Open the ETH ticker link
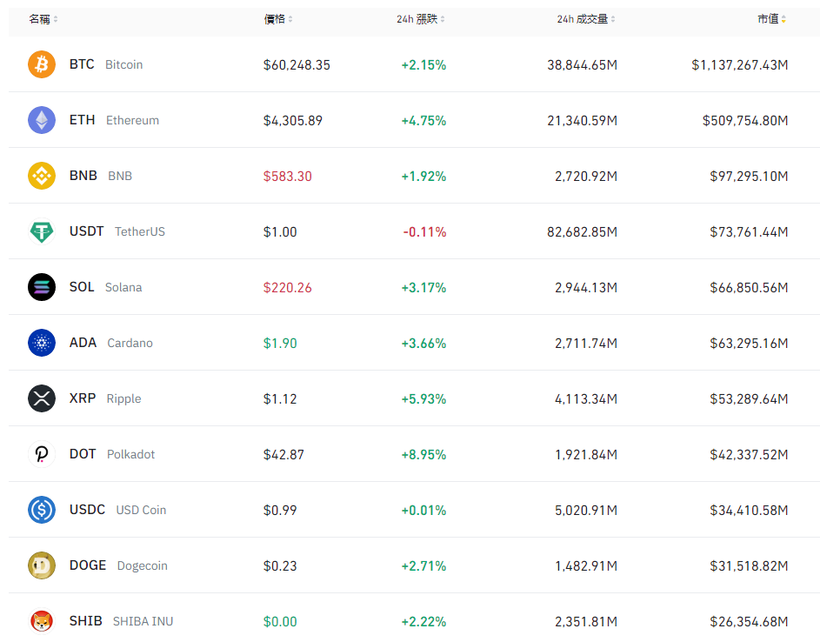 point(83,120)
